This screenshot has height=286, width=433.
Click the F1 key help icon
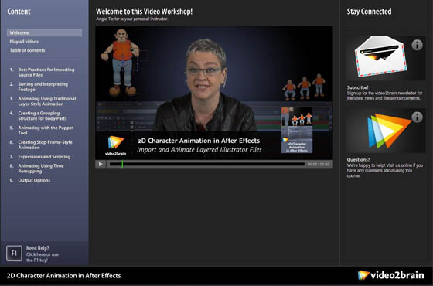[x=14, y=254]
